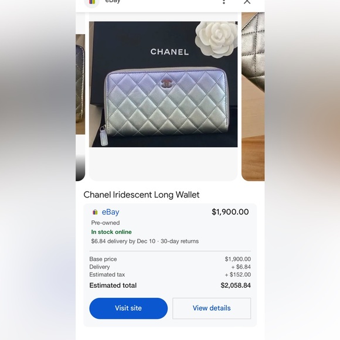This screenshot has height=340, width=340.
Task: Open the three-dot overflow menu
Action: click(224, 2)
